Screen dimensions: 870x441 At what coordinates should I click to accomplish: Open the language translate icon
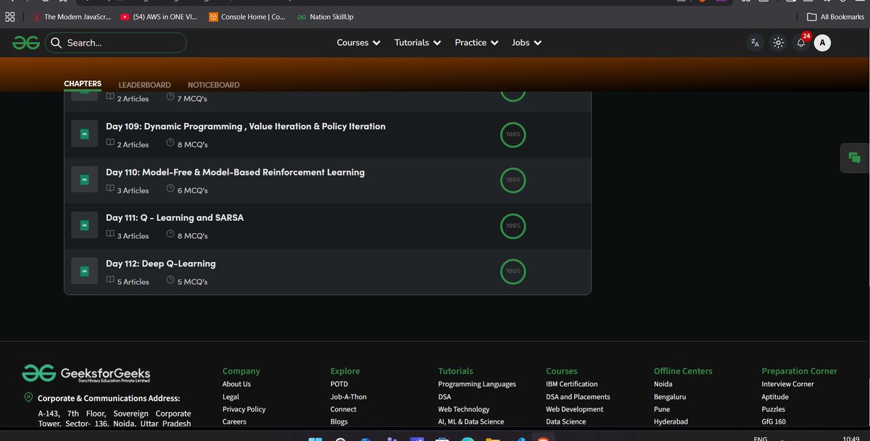click(755, 43)
